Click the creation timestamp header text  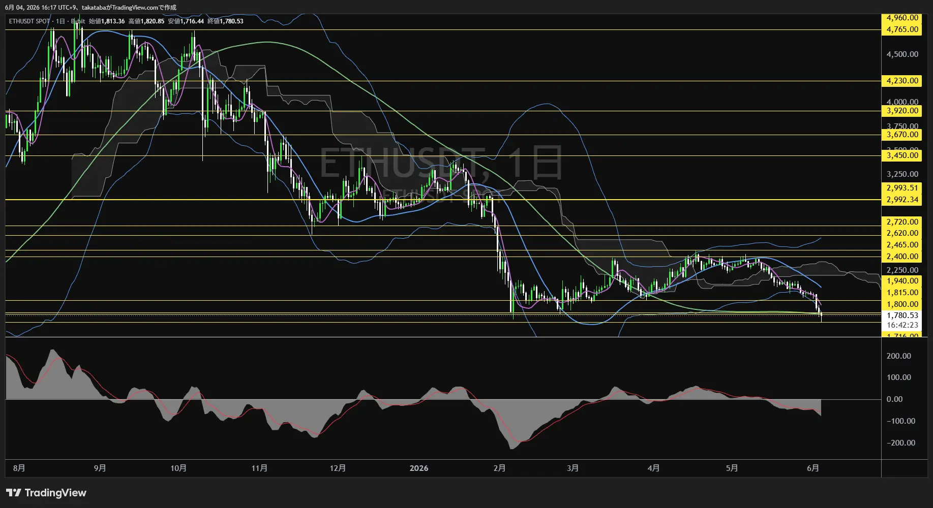tap(91, 8)
